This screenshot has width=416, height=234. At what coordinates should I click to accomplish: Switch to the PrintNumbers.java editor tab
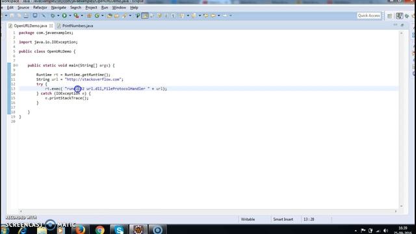pos(75,26)
